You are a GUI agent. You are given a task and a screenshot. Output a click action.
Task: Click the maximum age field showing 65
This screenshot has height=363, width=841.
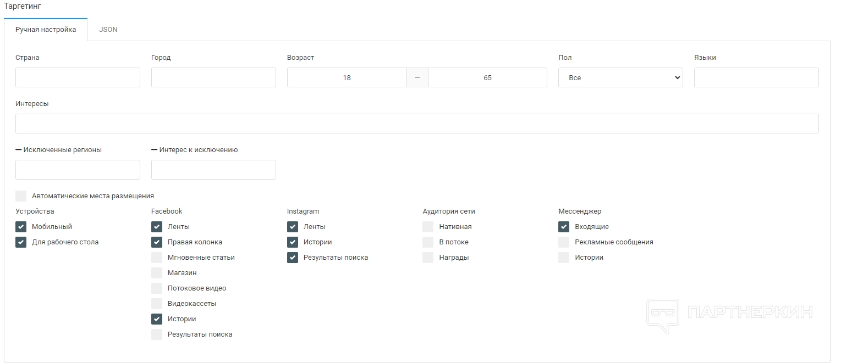click(487, 77)
